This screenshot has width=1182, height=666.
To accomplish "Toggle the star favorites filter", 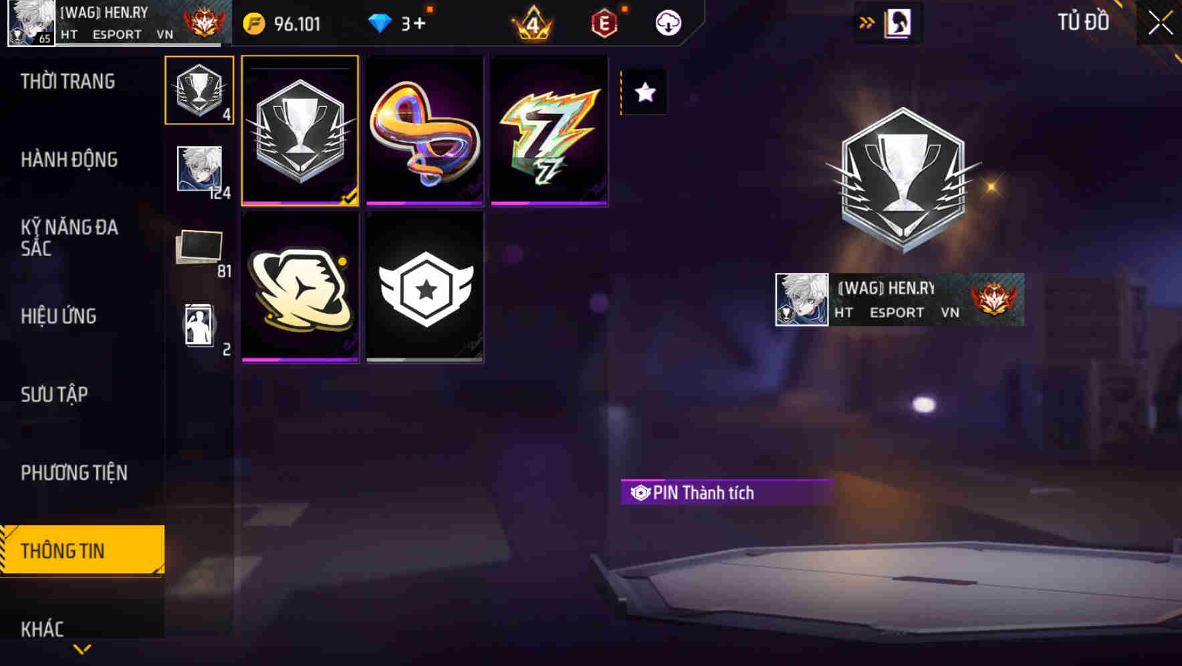I will 644,92.
